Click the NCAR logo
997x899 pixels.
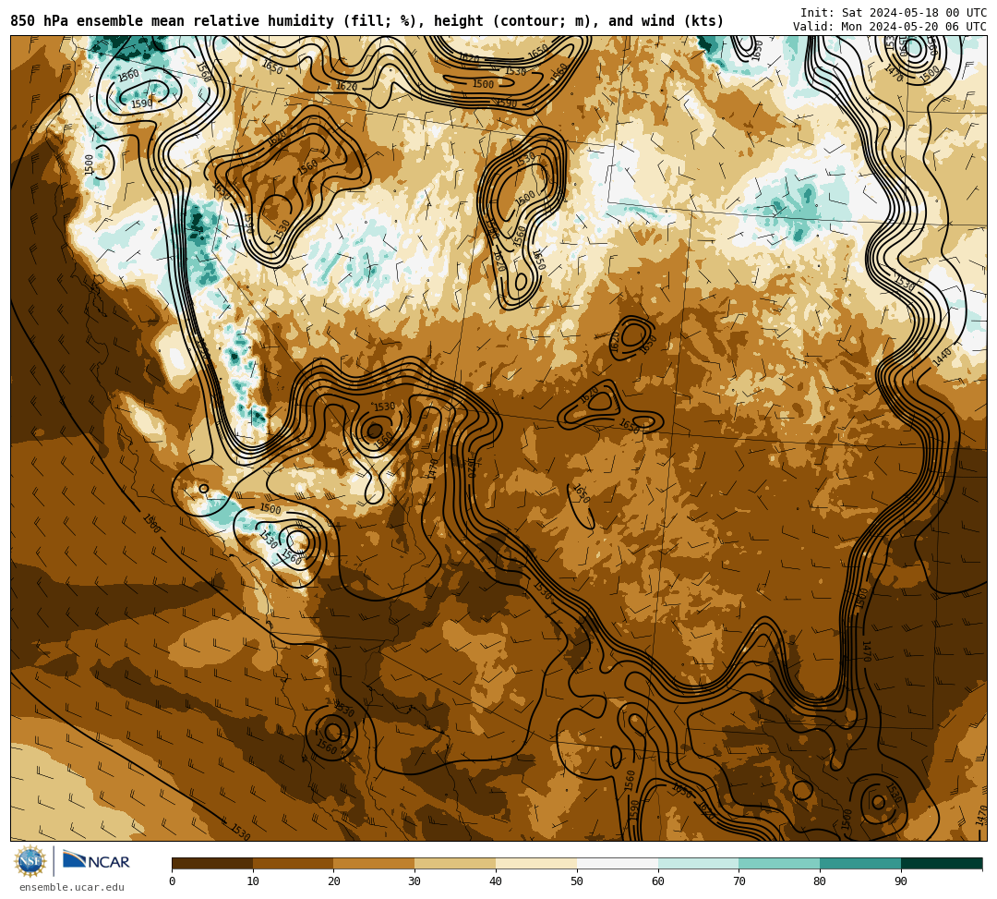96,860
